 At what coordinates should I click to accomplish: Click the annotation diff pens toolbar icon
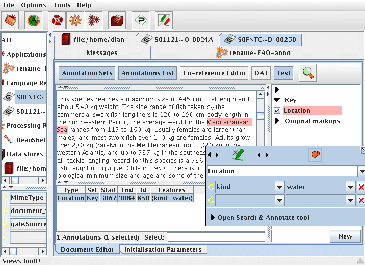tap(164, 20)
